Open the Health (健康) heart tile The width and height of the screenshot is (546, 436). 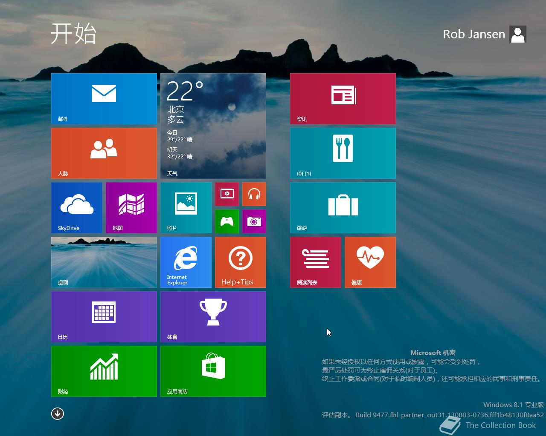pos(370,262)
